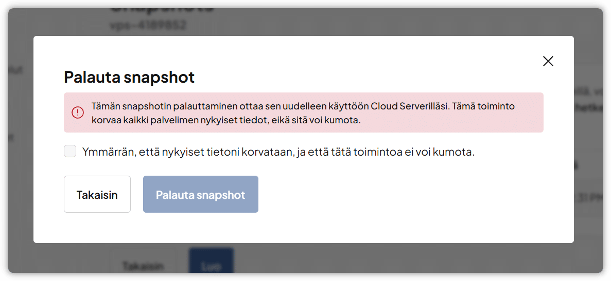Click the Palauta snapshot dialog heading
Viewport: 611px width, 281px height.
click(x=129, y=78)
